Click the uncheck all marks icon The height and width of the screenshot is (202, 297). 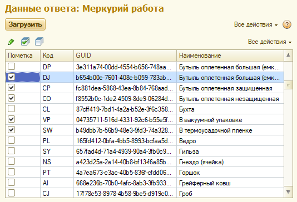39,42
